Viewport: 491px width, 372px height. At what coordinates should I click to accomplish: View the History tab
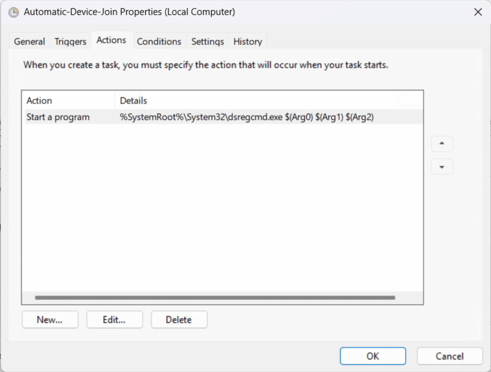pyautogui.click(x=248, y=41)
